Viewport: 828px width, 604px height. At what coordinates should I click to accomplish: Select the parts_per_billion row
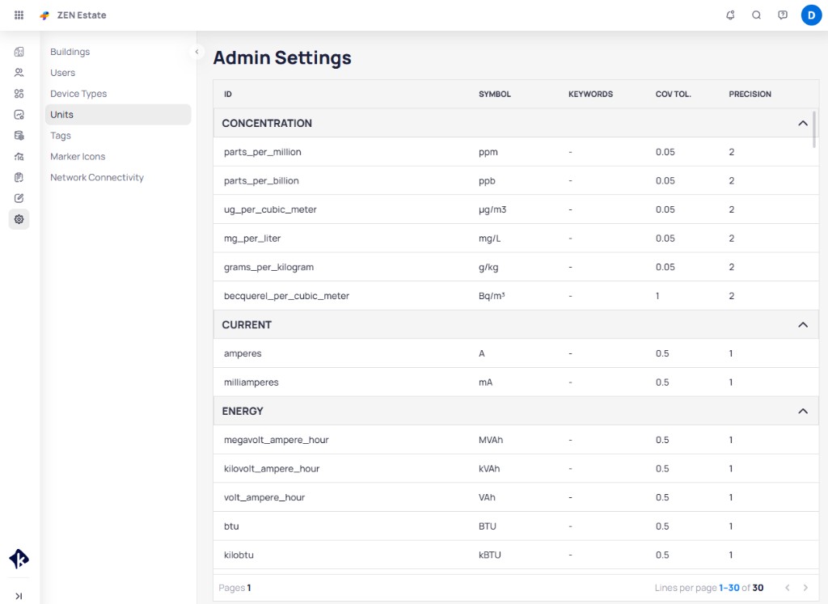[x=516, y=180]
